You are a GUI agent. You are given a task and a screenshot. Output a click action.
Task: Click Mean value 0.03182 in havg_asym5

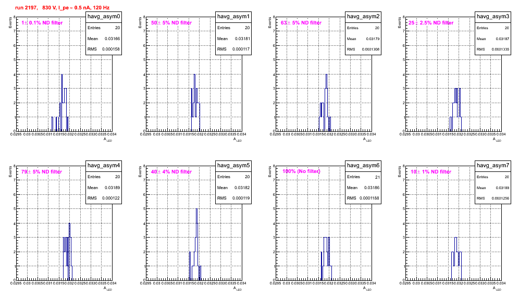click(242, 188)
